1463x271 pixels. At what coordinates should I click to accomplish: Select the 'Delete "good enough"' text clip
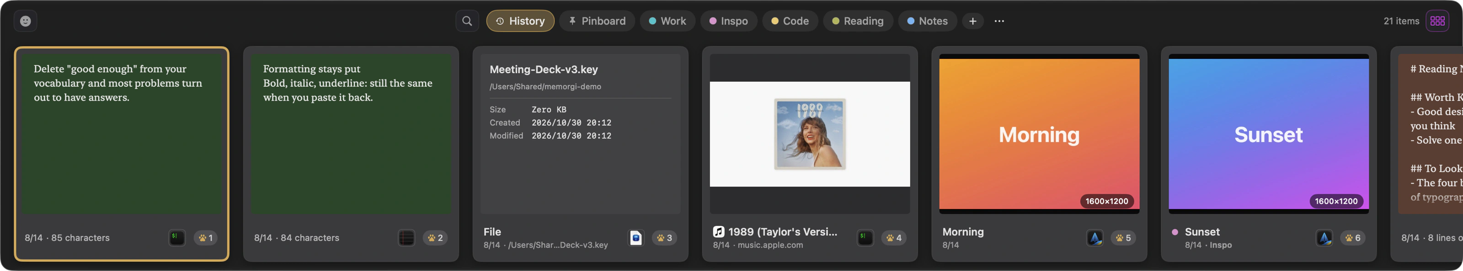(x=122, y=154)
